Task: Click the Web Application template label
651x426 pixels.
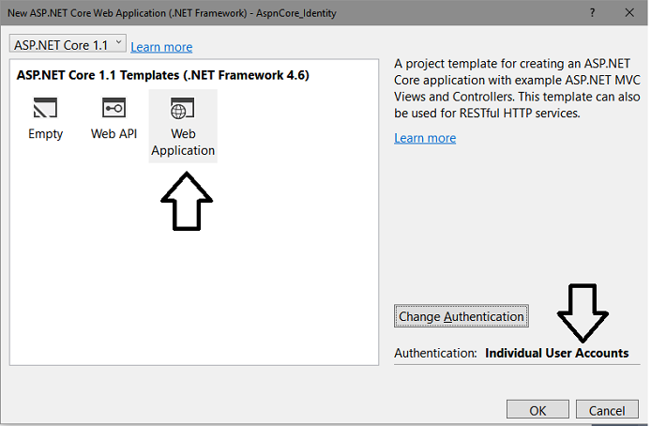Action: (183, 142)
